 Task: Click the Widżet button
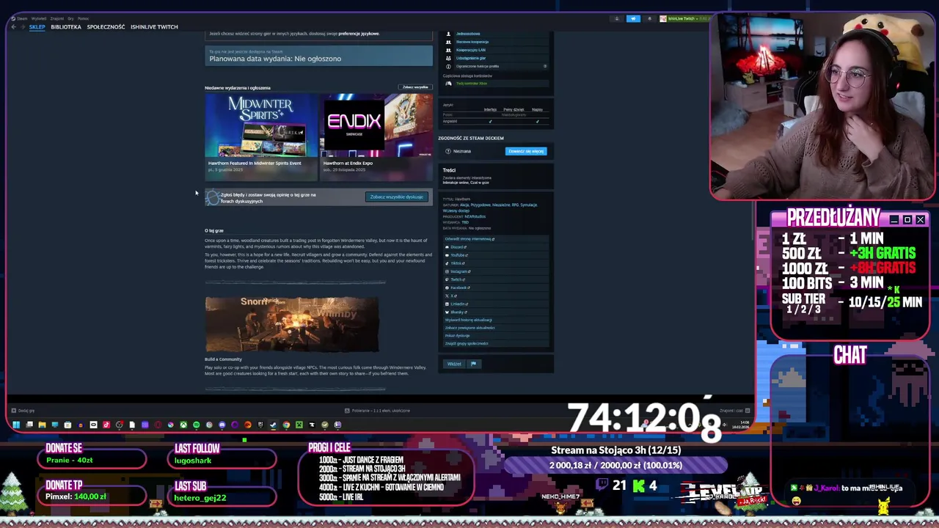pyautogui.click(x=454, y=364)
